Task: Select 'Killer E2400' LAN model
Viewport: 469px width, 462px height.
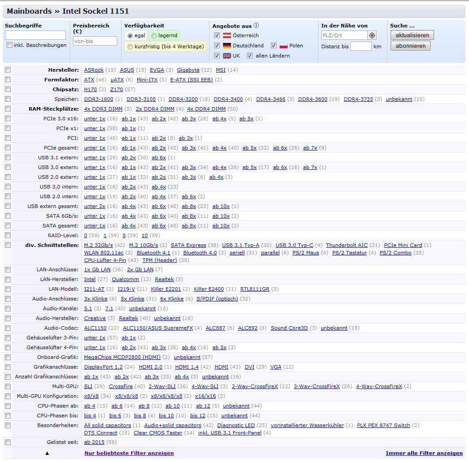Action: [x=208, y=289]
